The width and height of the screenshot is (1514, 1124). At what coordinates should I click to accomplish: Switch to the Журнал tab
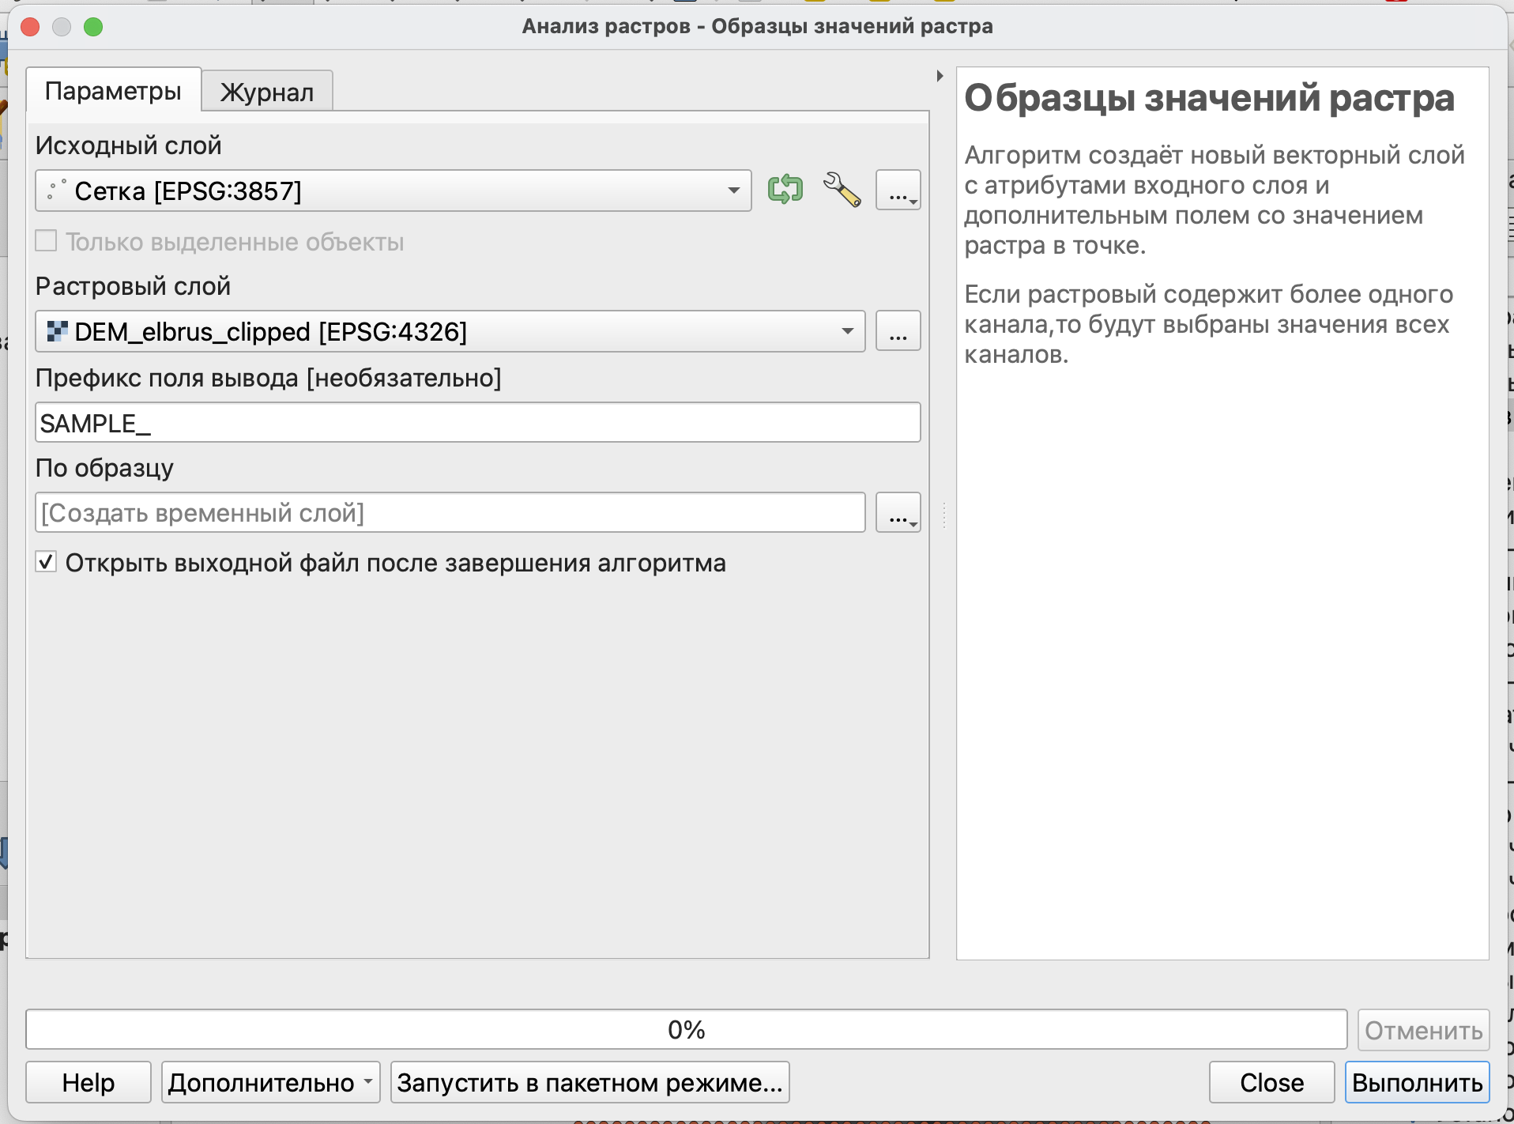pyautogui.click(x=266, y=92)
